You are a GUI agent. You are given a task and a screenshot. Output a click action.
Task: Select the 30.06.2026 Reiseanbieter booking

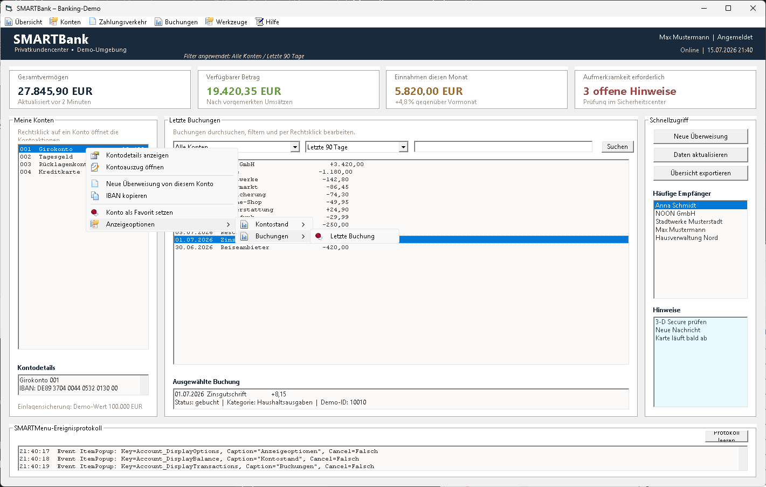point(401,248)
